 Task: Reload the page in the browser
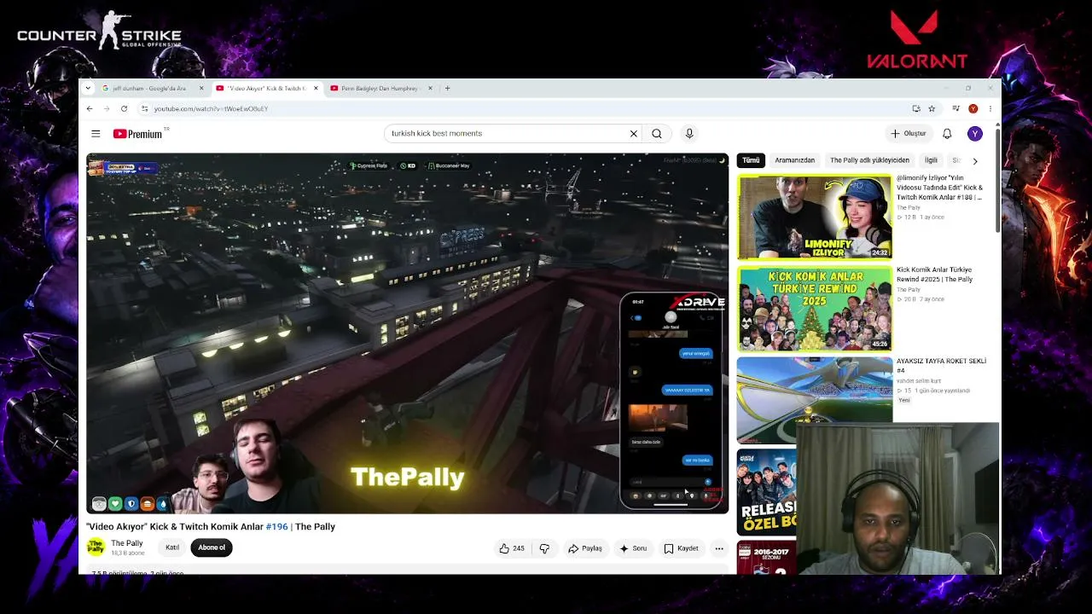click(124, 109)
